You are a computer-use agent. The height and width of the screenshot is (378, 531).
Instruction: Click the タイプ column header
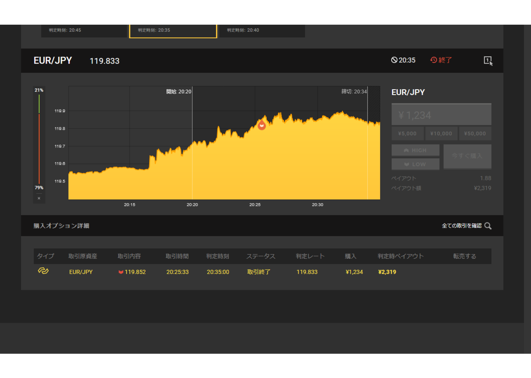(x=46, y=256)
